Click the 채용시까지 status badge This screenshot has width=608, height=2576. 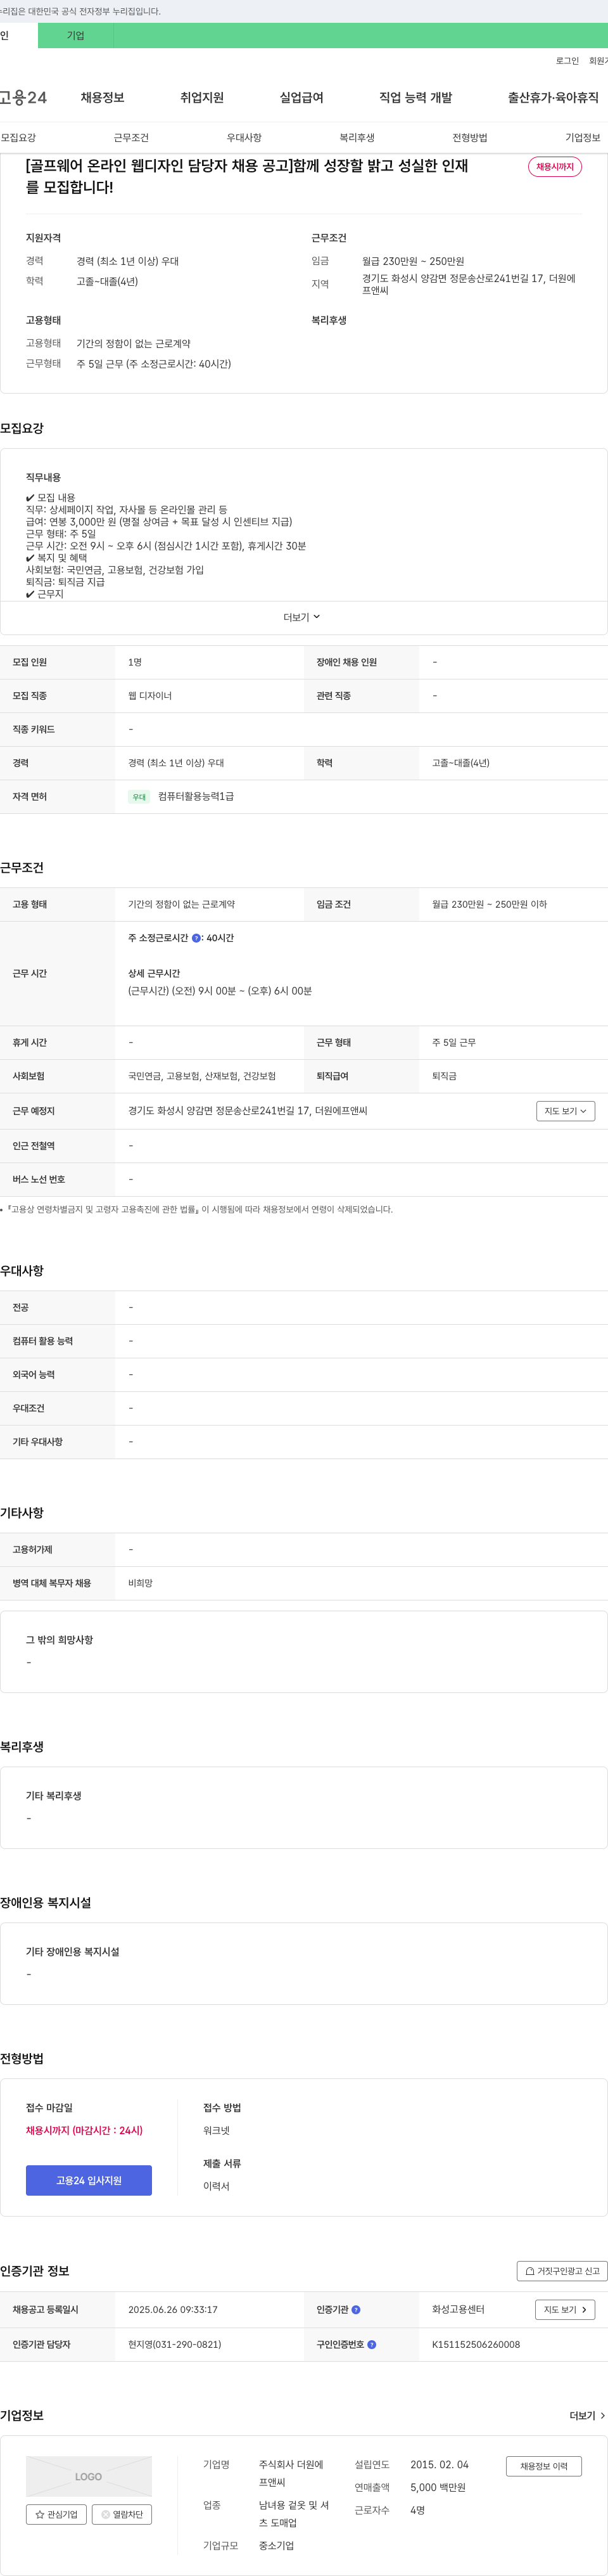click(x=555, y=166)
